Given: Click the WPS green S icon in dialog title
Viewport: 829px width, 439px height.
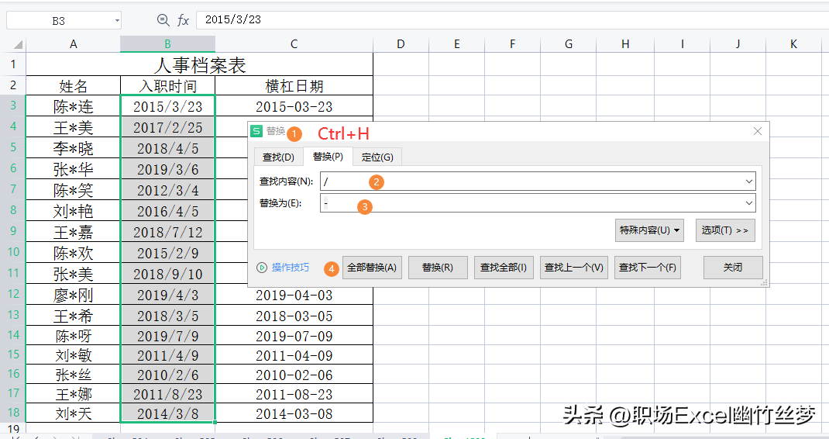Looking at the screenshot, I should click(256, 131).
